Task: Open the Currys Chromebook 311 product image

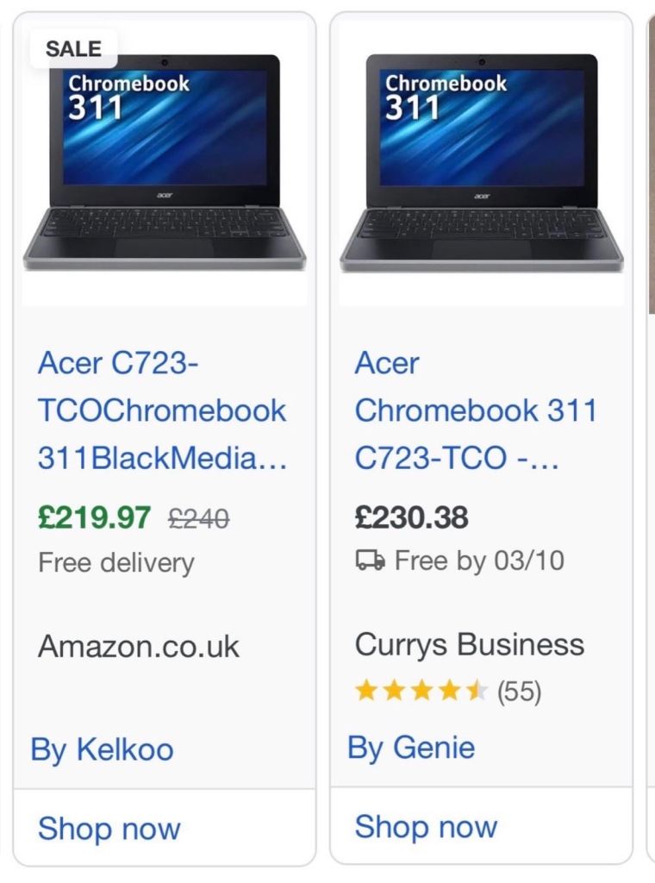Action: (481, 164)
